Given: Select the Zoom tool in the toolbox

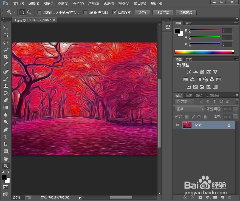Looking at the screenshot, I should pyautogui.click(x=6, y=166).
